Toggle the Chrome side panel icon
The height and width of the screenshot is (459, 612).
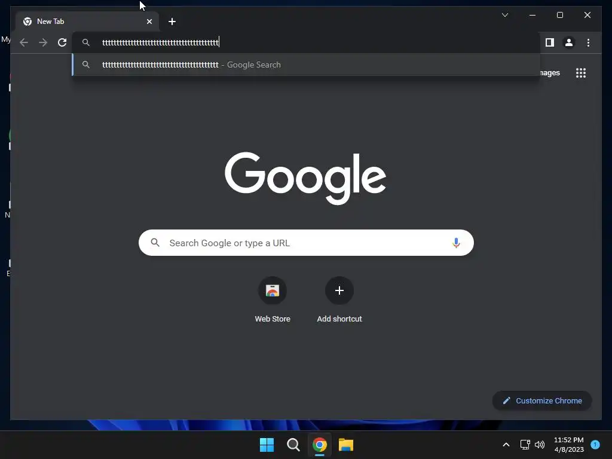[x=550, y=42]
